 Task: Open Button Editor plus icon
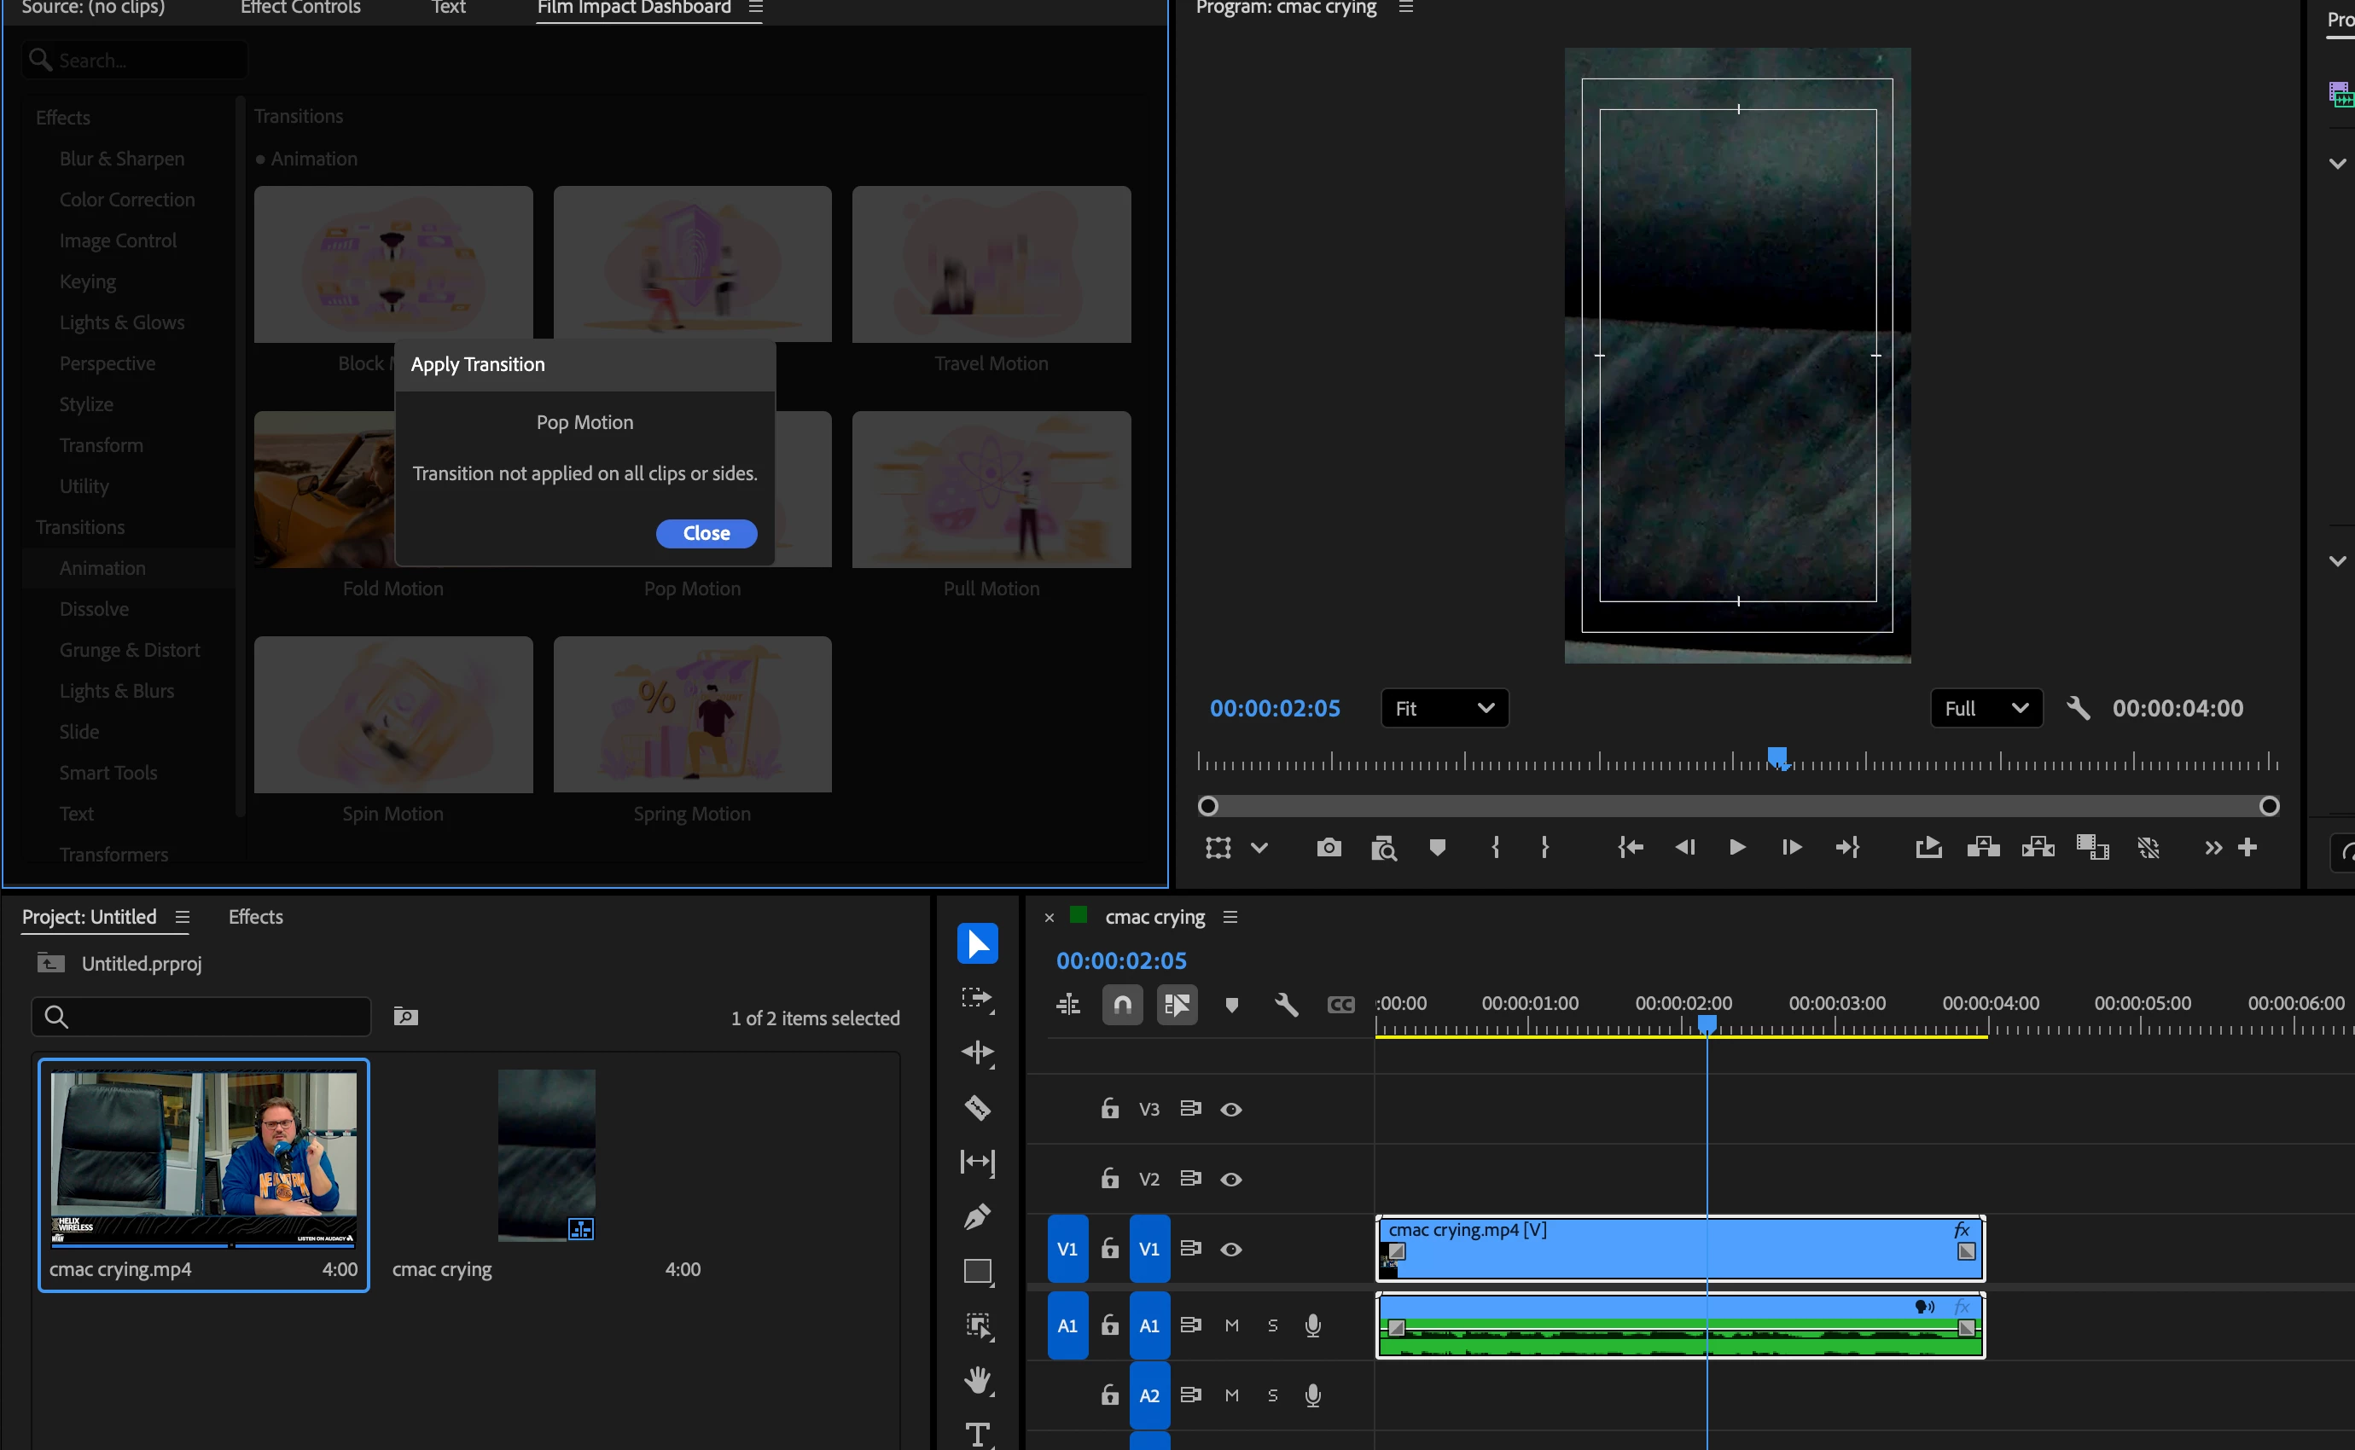click(x=2247, y=847)
